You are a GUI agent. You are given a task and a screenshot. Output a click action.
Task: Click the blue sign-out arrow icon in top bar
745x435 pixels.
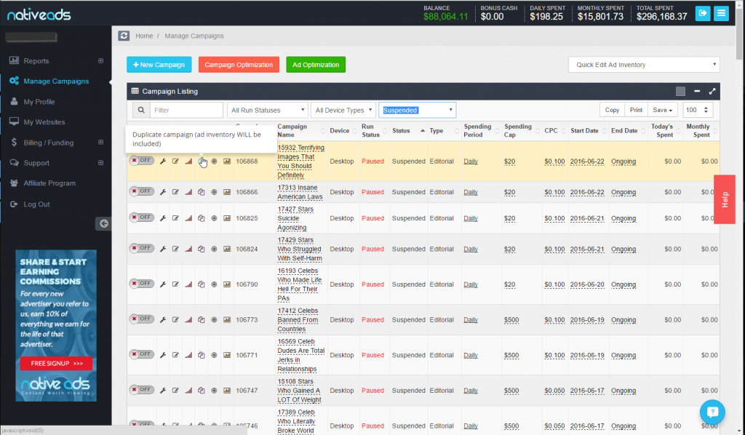click(x=703, y=13)
